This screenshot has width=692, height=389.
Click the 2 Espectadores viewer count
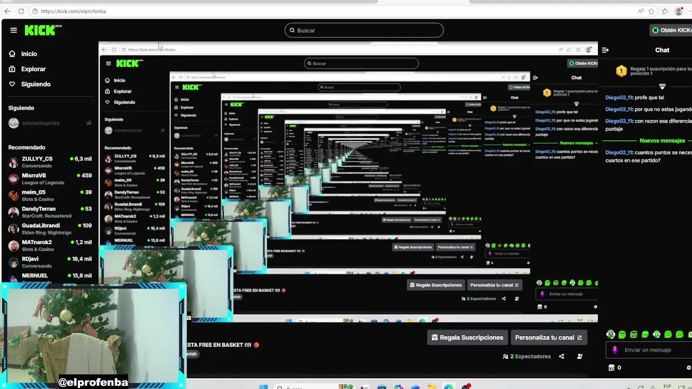coord(527,357)
